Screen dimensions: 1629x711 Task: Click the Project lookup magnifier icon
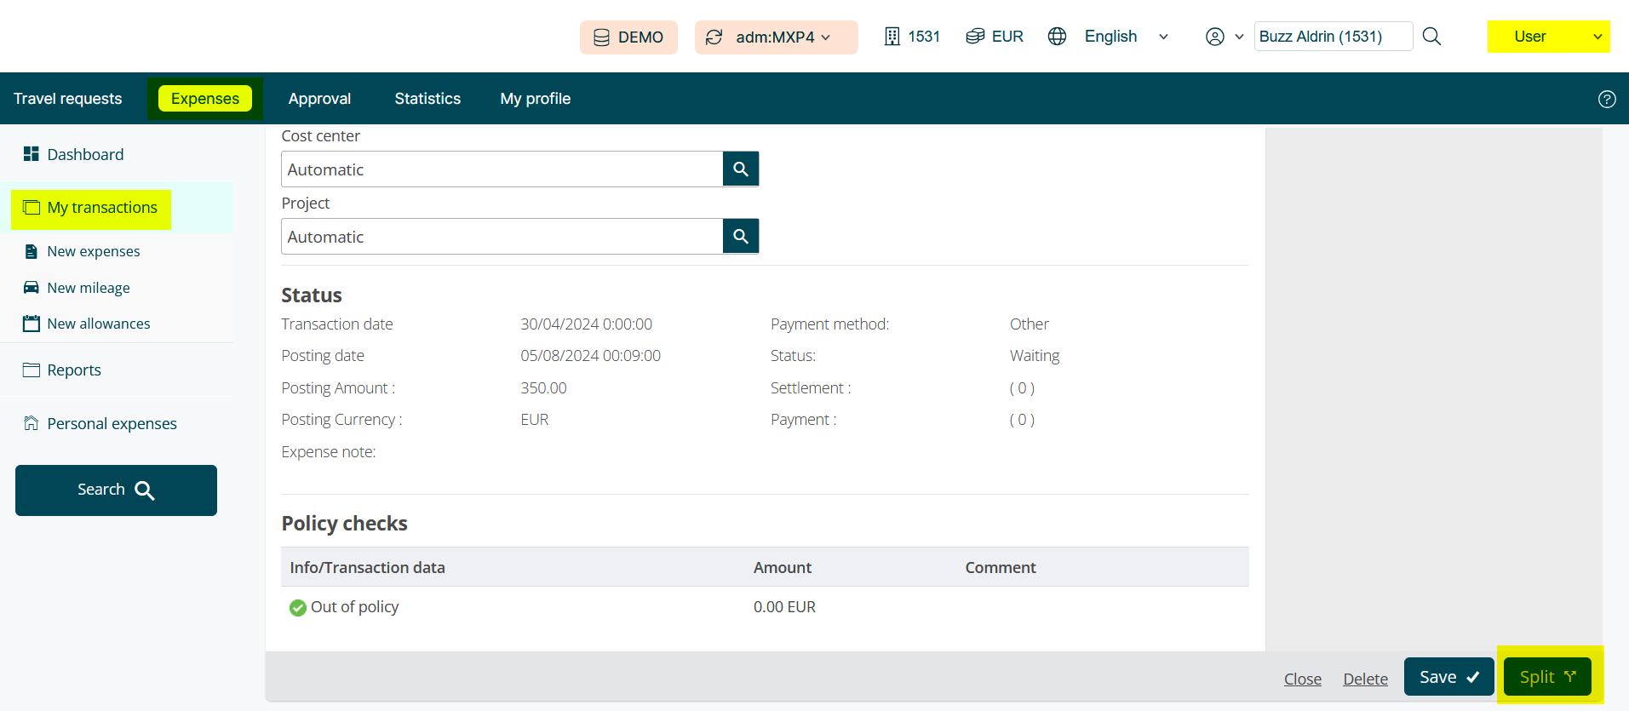click(740, 236)
